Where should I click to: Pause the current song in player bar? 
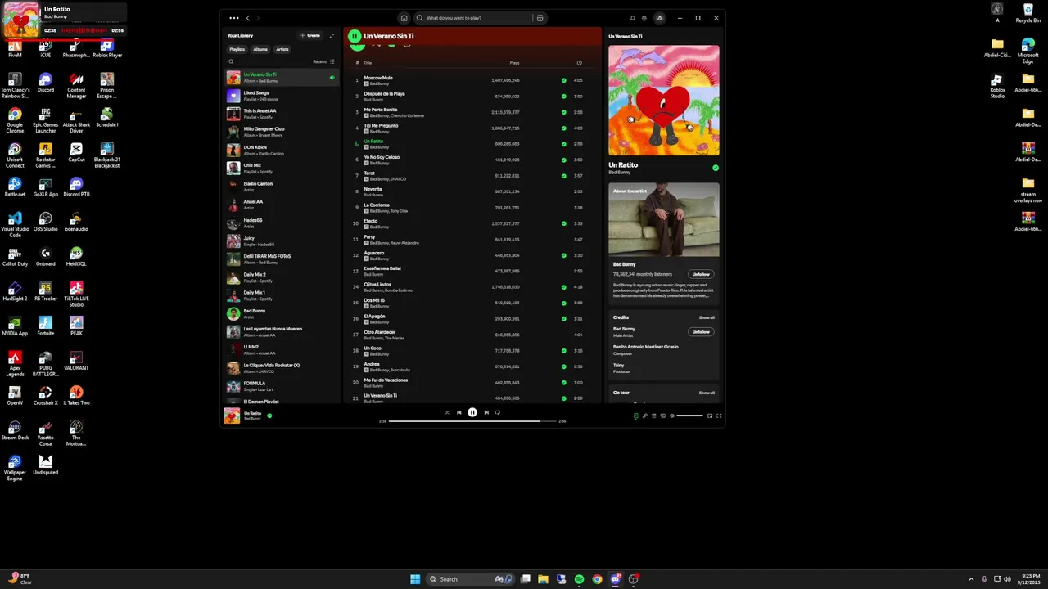click(472, 412)
